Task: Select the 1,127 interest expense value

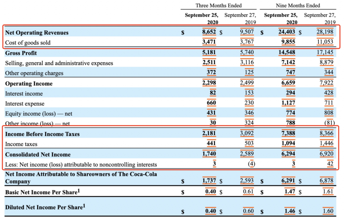Action: tap(288, 103)
